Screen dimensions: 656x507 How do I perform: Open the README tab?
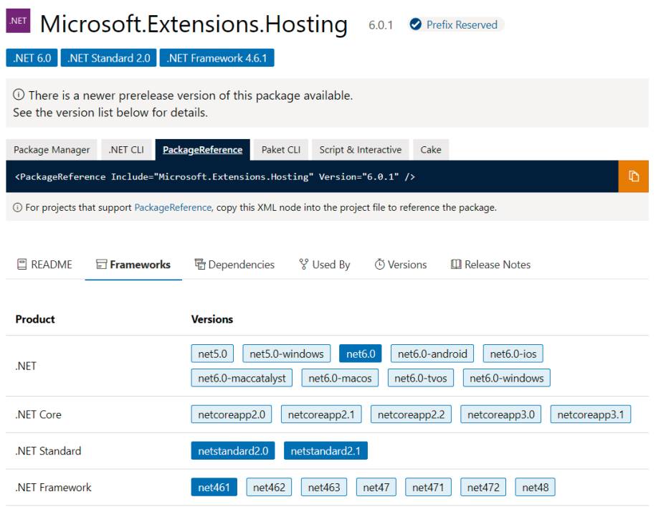(44, 265)
